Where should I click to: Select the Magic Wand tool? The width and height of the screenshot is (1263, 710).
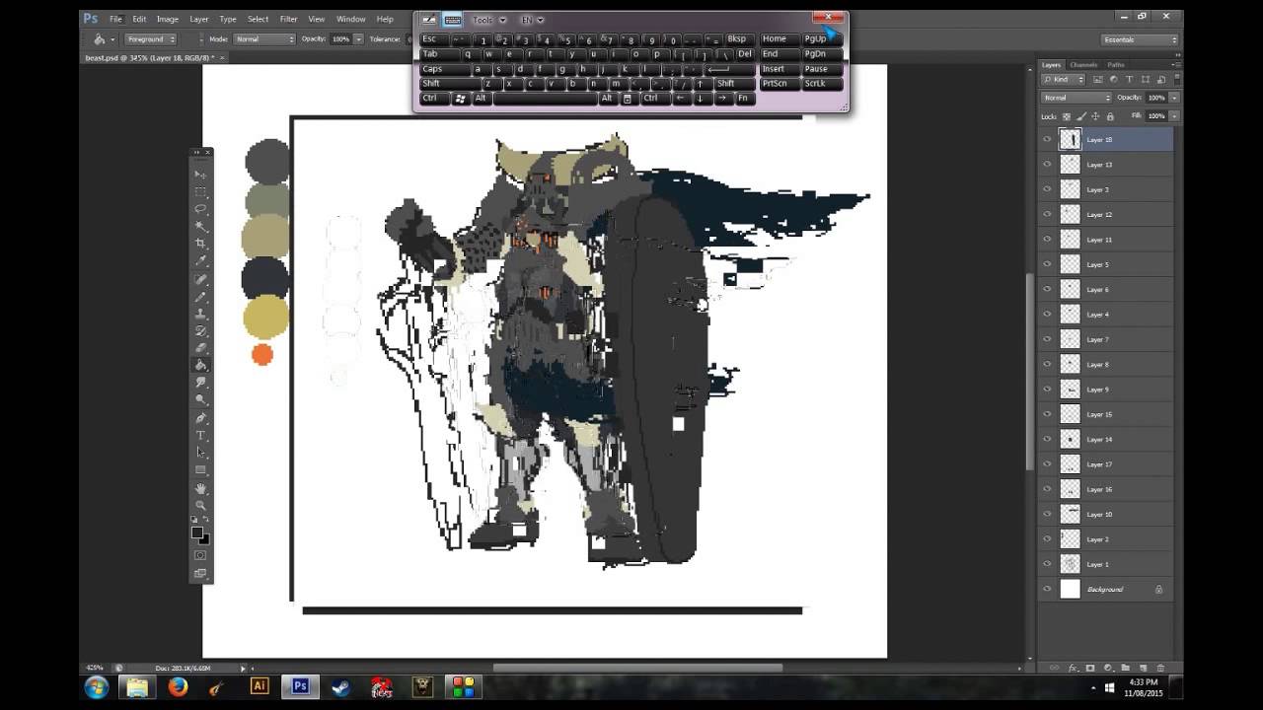(x=200, y=227)
